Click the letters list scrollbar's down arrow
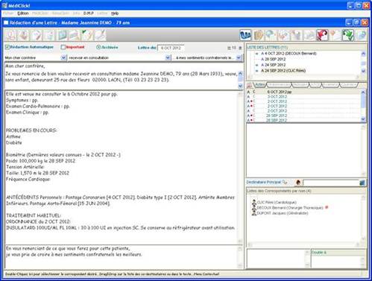This screenshot has height=281, width=372. tap(363, 71)
